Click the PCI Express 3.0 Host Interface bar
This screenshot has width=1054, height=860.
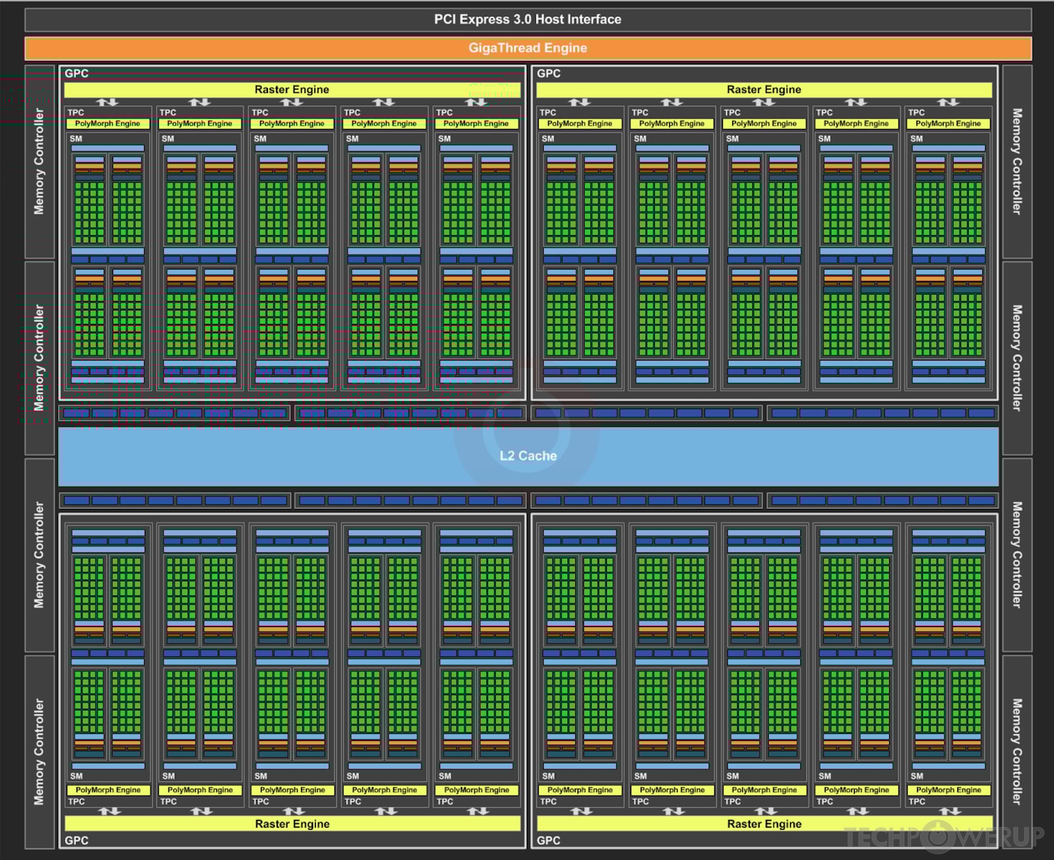click(527, 19)
